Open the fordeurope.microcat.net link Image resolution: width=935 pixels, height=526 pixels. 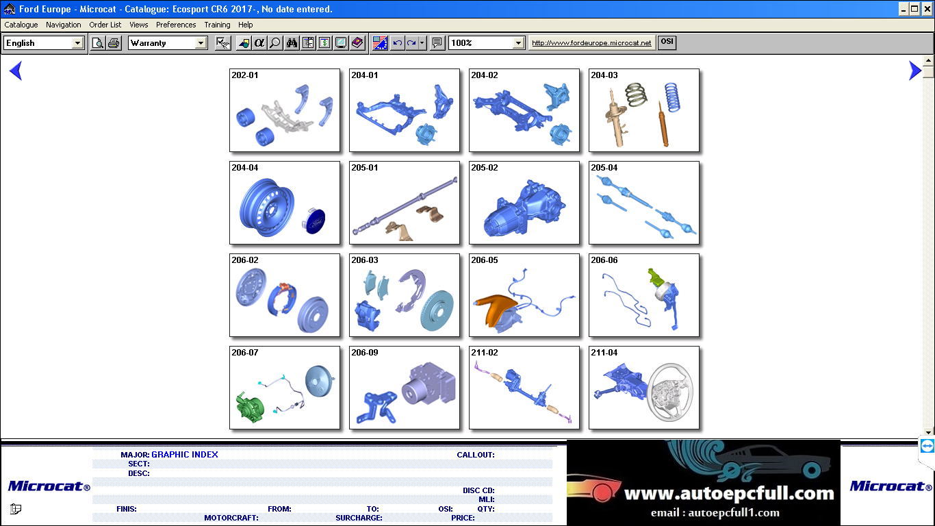tap(591, 42)
